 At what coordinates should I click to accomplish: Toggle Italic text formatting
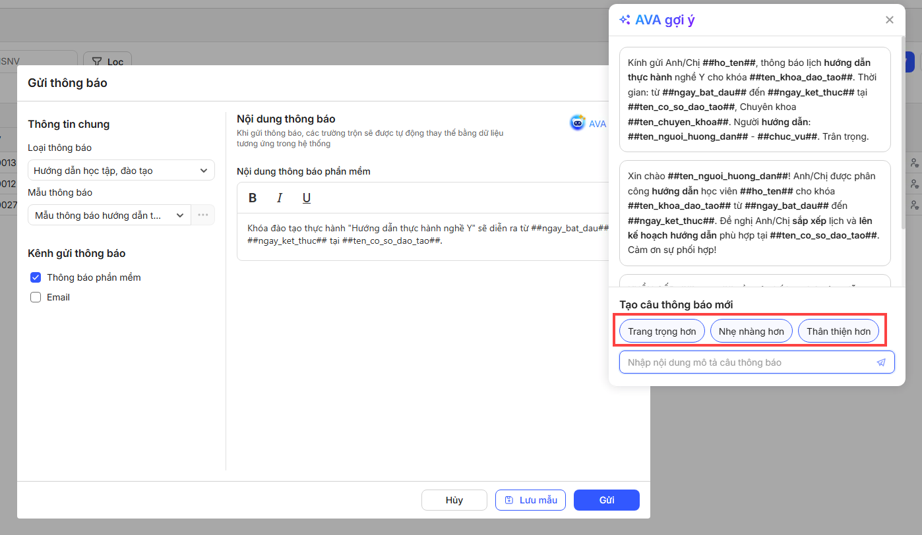(x=279, y=198)
